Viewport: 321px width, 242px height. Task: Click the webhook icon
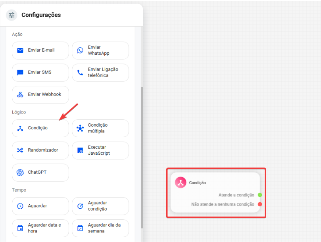click(x=20, y=94)
